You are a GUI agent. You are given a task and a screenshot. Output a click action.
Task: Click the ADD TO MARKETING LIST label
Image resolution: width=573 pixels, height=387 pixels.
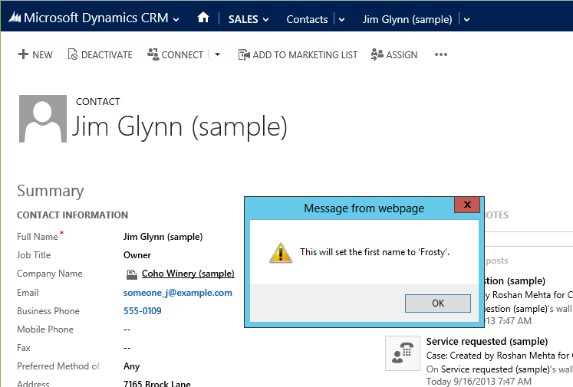(x=305, y=54)
